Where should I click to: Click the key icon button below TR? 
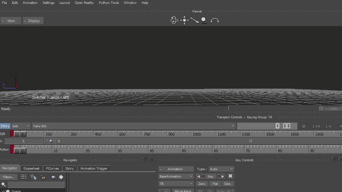click(x=164, y=191)
